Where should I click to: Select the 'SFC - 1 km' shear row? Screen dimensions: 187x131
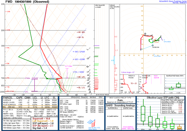click(x=82, y=101)
